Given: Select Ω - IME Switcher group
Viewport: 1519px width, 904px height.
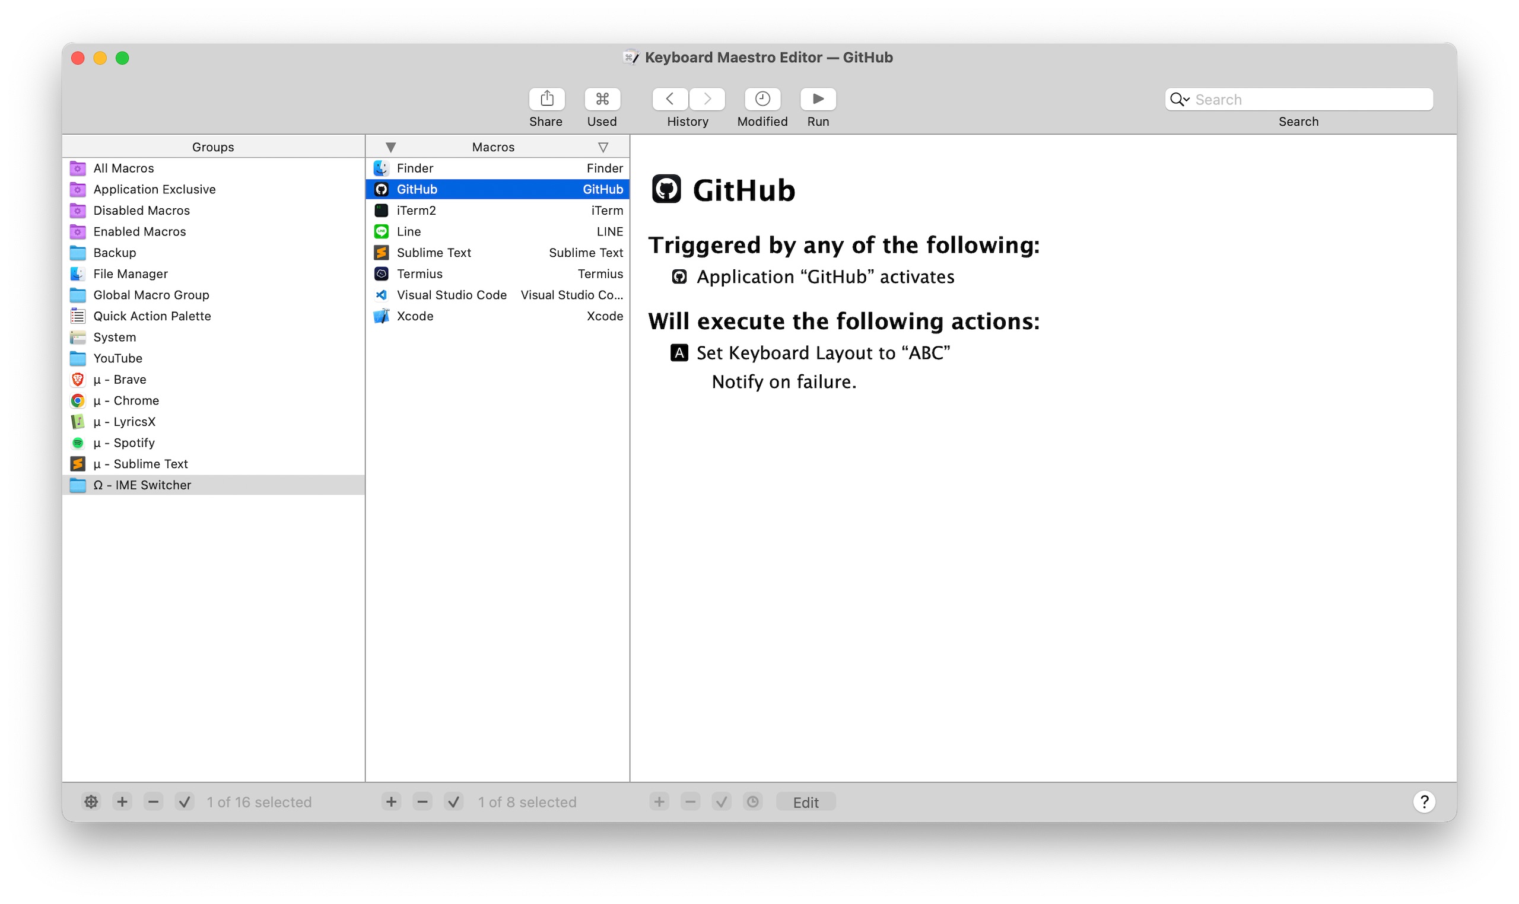Looking at the screenshot, I should coord(213,485).
